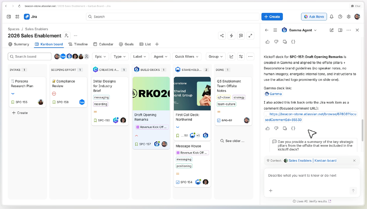The width and height of the screenshot is (367, 209).
Task: Open the help question mark icon
Action: [x=340, y=17]
